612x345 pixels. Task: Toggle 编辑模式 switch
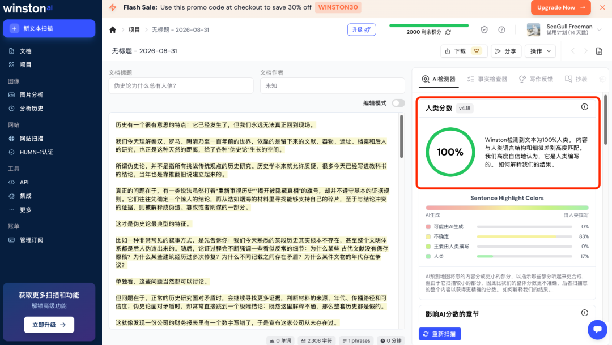398,103
